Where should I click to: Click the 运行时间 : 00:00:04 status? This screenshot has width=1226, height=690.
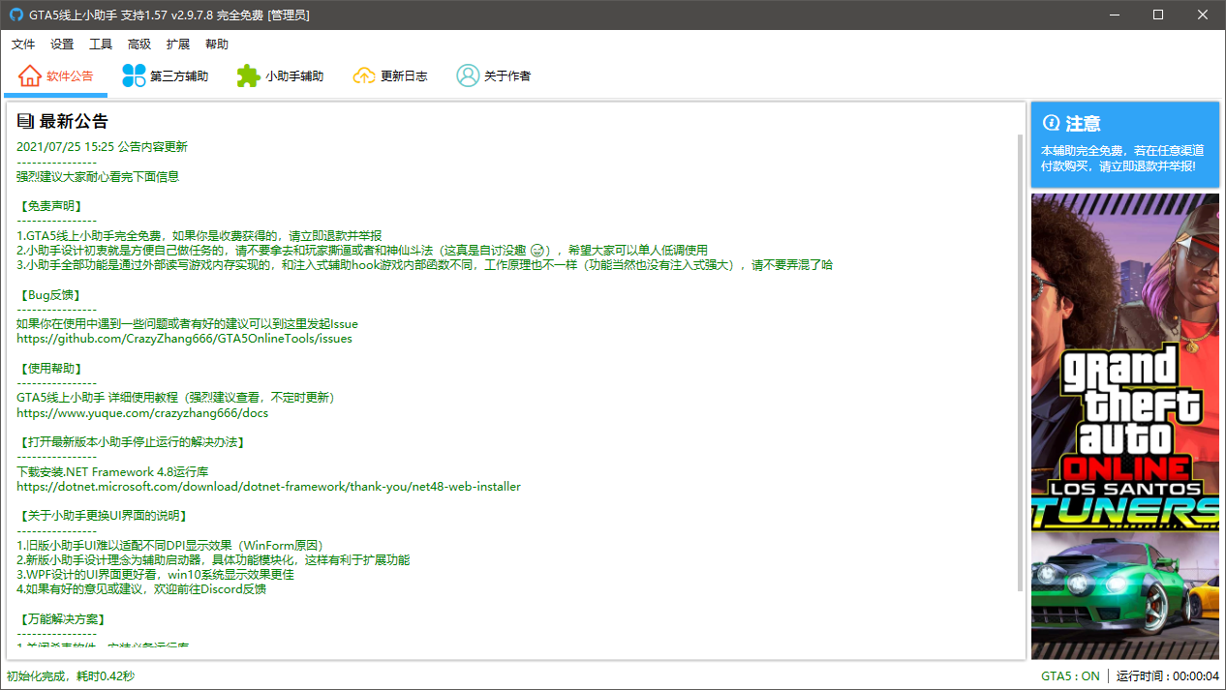point(1168,676)
